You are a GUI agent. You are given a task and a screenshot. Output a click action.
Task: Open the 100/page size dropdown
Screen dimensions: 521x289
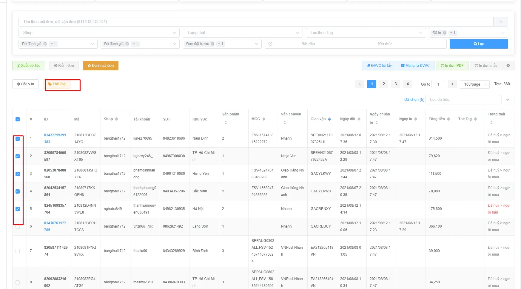[475, 84]
